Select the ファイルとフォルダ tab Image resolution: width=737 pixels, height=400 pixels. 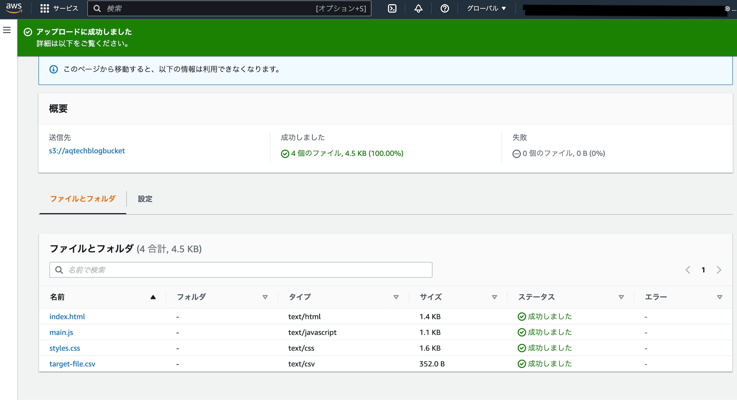point(83,199)
